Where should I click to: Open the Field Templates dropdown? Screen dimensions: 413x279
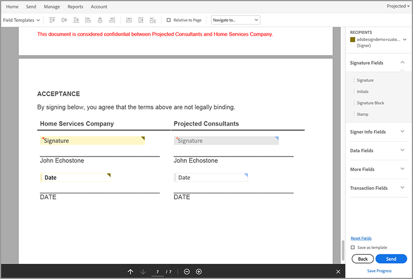pyautogui.click(x=21, y=20)
